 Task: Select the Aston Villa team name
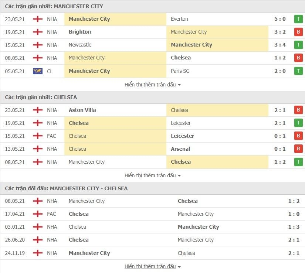tap(82, 110)
